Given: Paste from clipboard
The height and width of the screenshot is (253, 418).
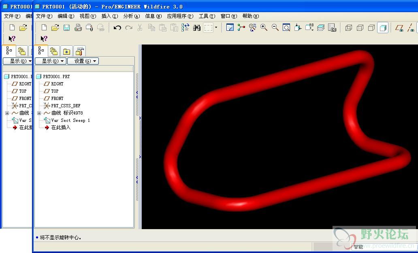Looking at the screenshot, I should coord(162,28).
